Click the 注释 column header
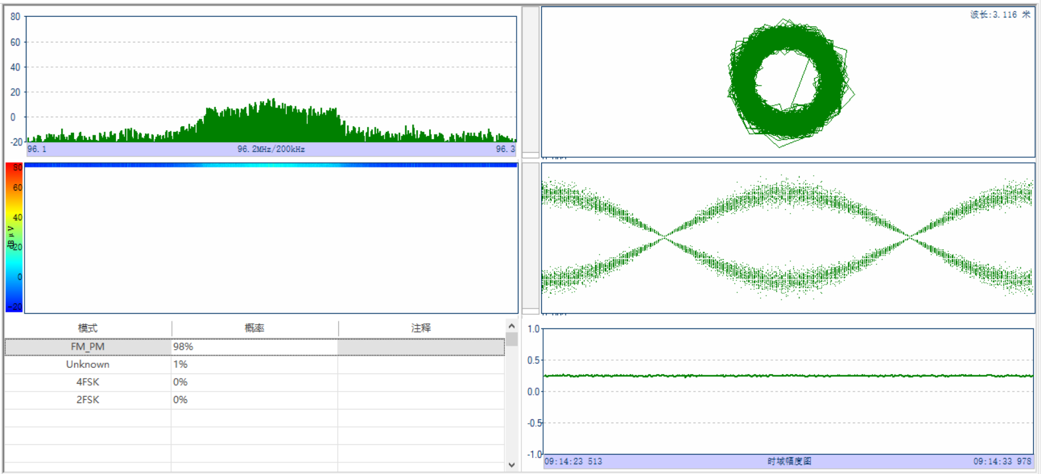Screen dimensions: 1041x474 click(421, 328)
